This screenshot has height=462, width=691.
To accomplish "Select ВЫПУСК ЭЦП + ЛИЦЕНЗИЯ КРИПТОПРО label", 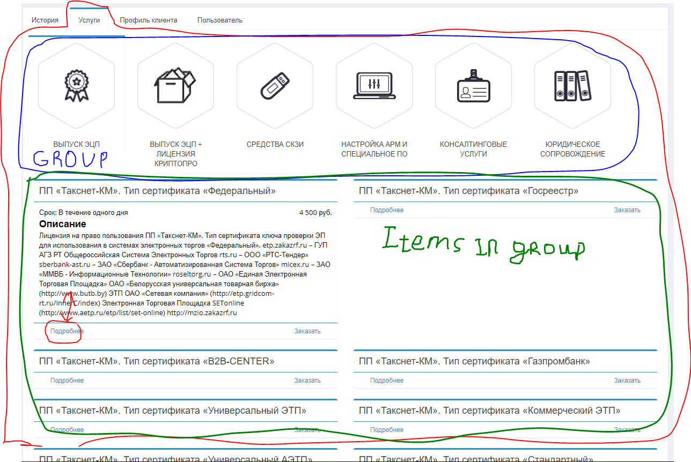I will tap(176, 154).
